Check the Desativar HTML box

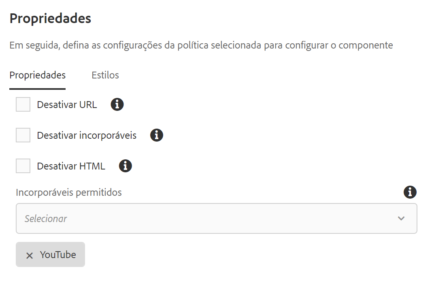point(23,166)
